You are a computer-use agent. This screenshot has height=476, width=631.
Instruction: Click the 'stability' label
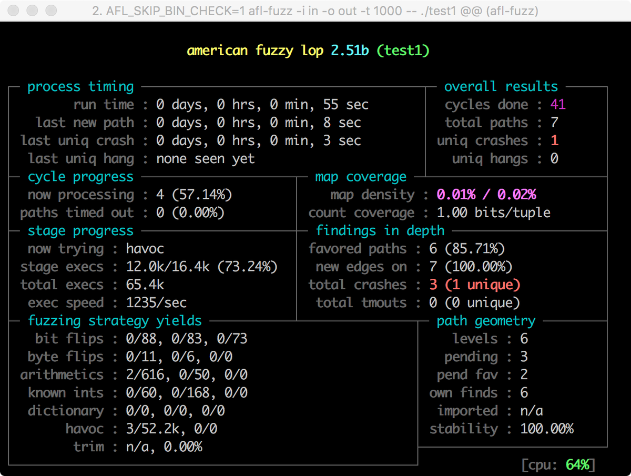click(463, 428)
